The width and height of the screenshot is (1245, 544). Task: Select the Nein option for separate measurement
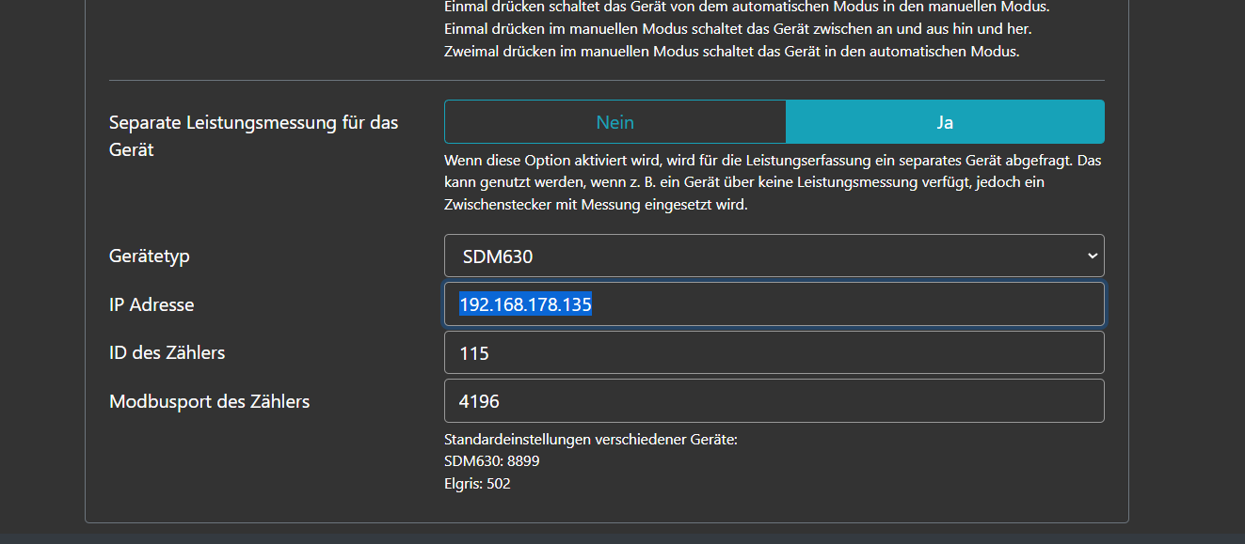coord(615,122)
